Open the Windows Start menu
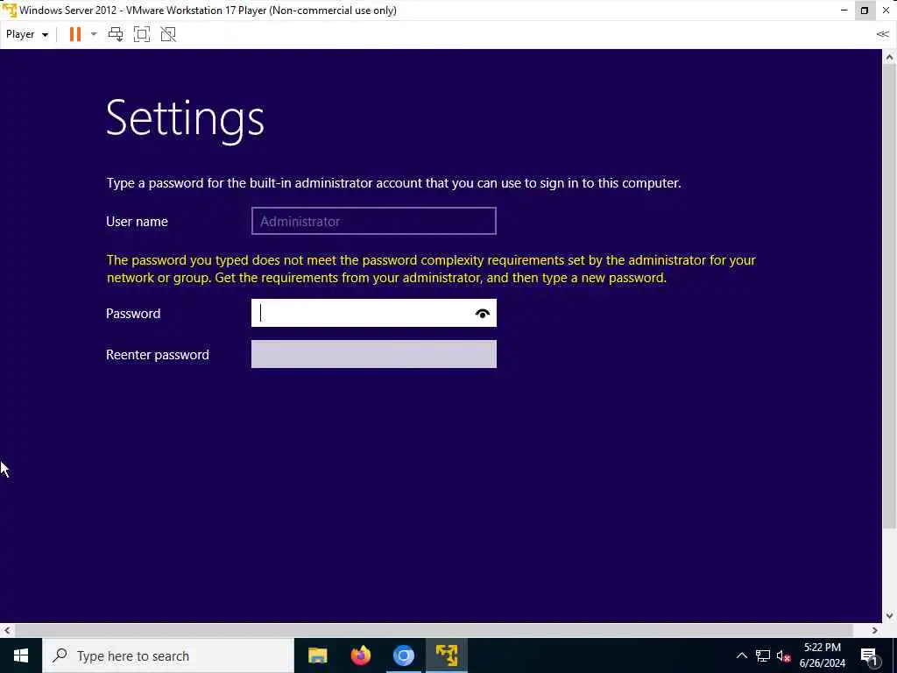Screen dimensions: 897x673 click(21, 655)
